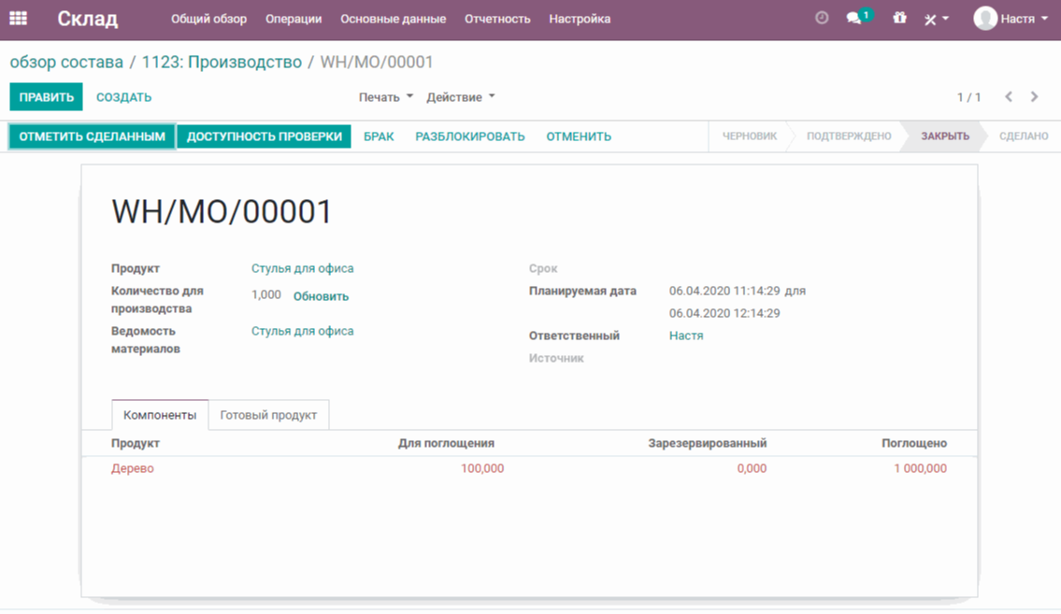
Task: Expand the Печать dropdown
Action: [385, 97]
